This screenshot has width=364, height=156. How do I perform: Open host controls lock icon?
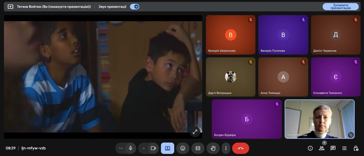[x=356, y=148]
